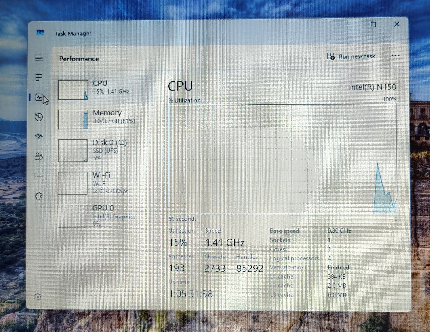
Task: Close the Task Manager window
Action: click(397, 24)
